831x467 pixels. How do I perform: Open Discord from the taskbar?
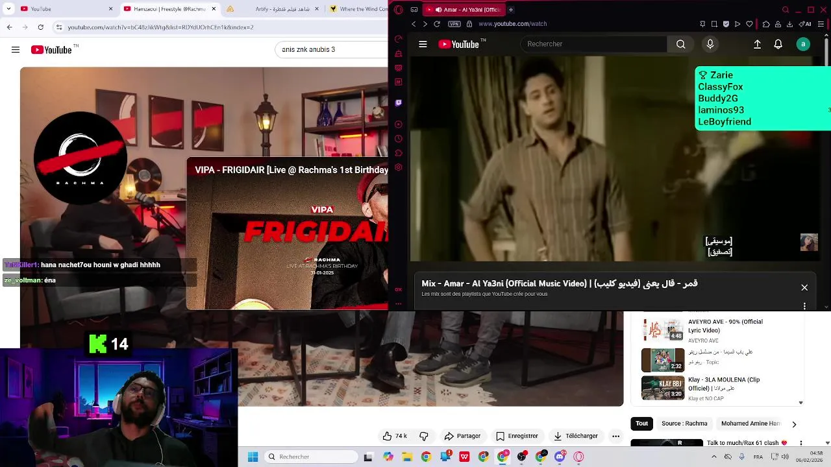(x=560, y=457)
